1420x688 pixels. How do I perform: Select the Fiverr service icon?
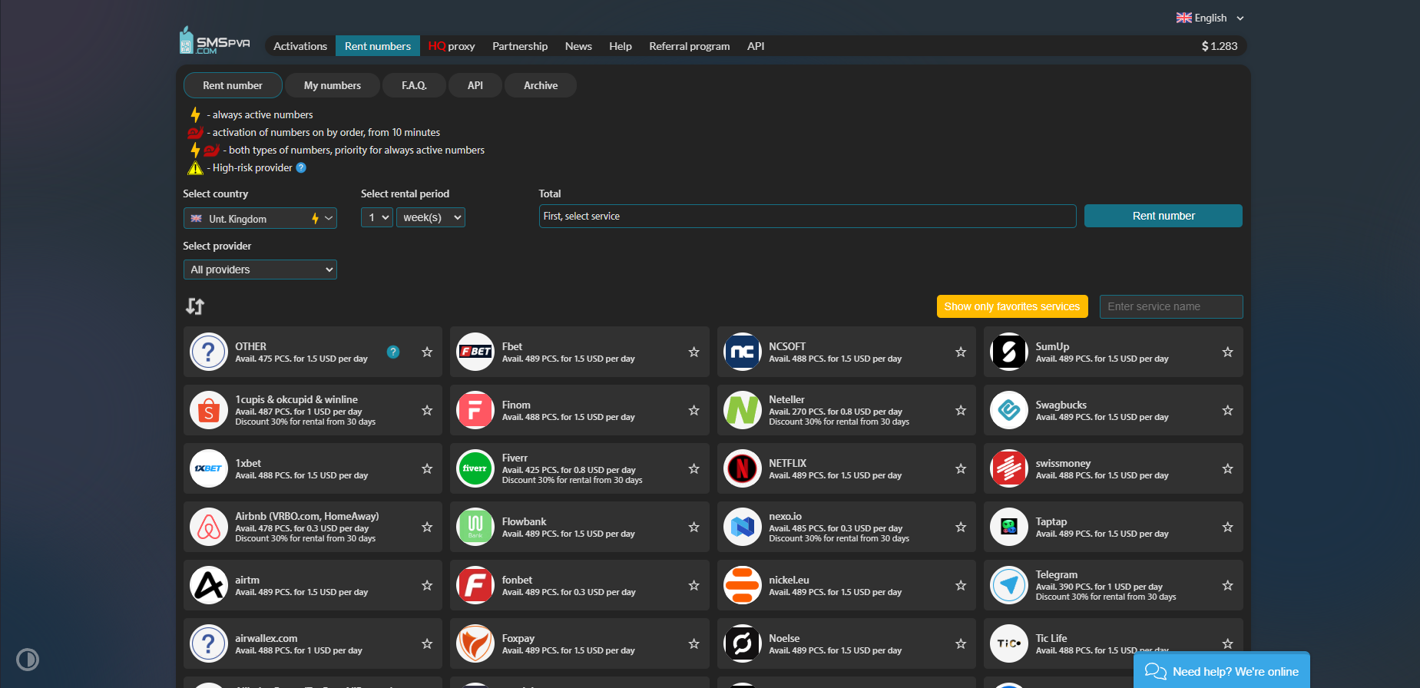[x=475, y=468]
